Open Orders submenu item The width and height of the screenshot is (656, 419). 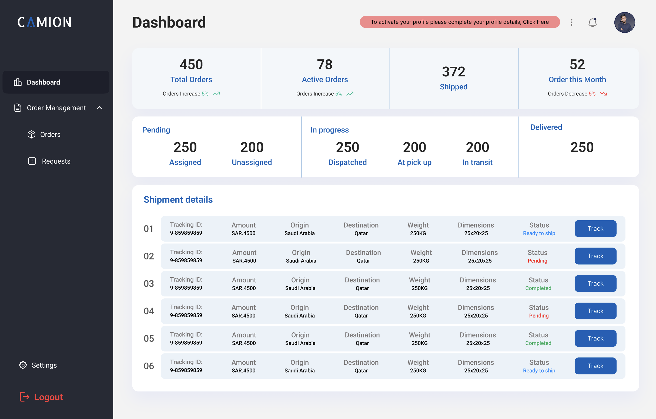tap(51, 134)
